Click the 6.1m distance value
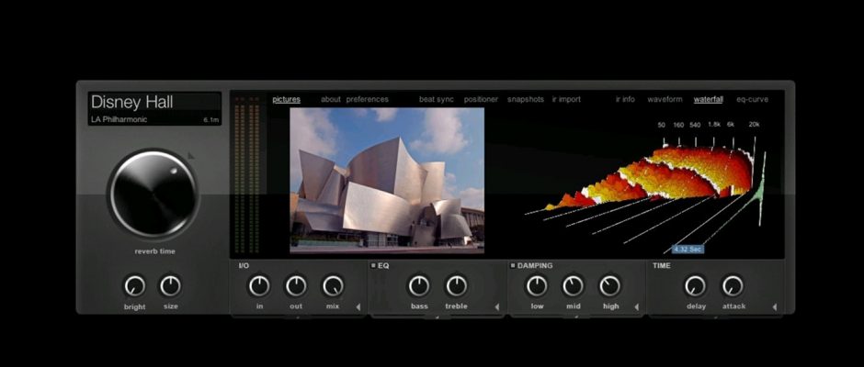This screenshot has height=367, width=864. pos(211,120)
